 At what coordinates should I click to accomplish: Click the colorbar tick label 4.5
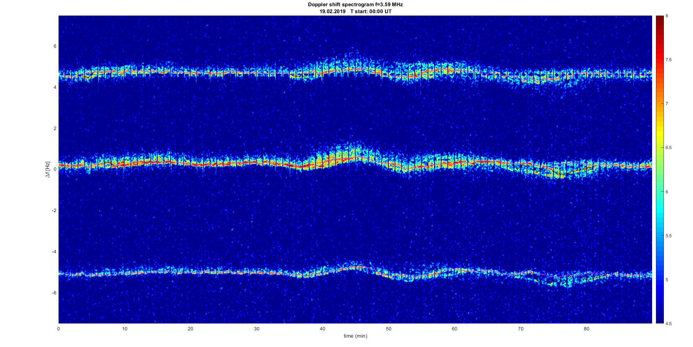pos(668,324)
